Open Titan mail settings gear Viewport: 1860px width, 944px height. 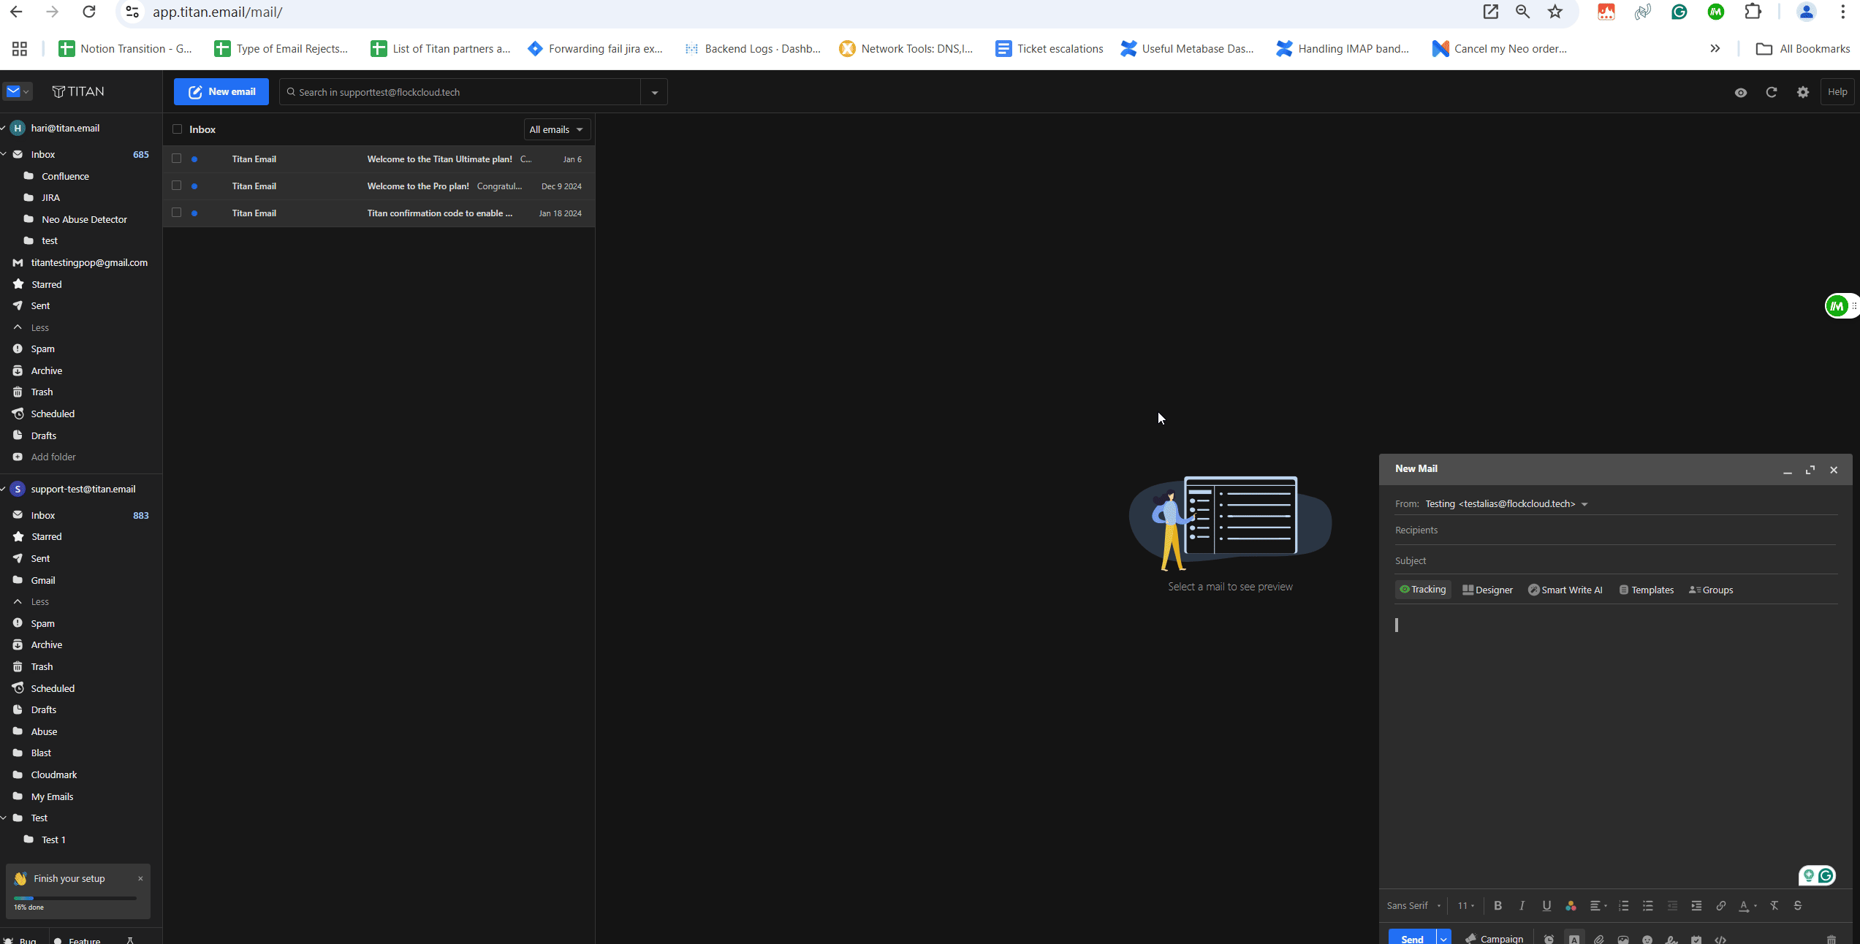(1803, 92)
